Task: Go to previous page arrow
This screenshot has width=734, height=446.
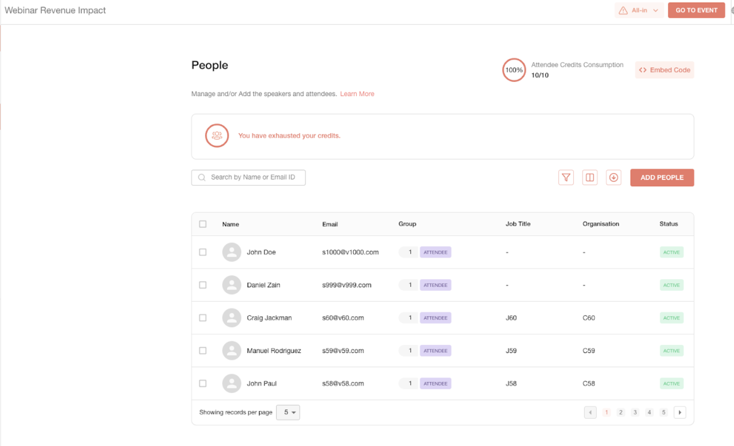Action: (x=590, y=412)
